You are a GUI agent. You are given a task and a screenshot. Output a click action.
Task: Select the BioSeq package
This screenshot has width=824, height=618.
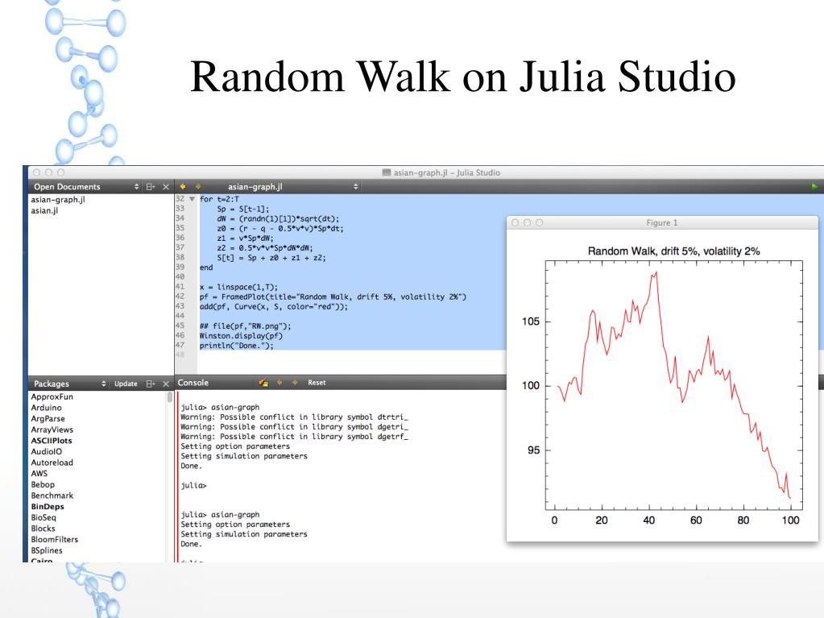(x=43, y=517)
